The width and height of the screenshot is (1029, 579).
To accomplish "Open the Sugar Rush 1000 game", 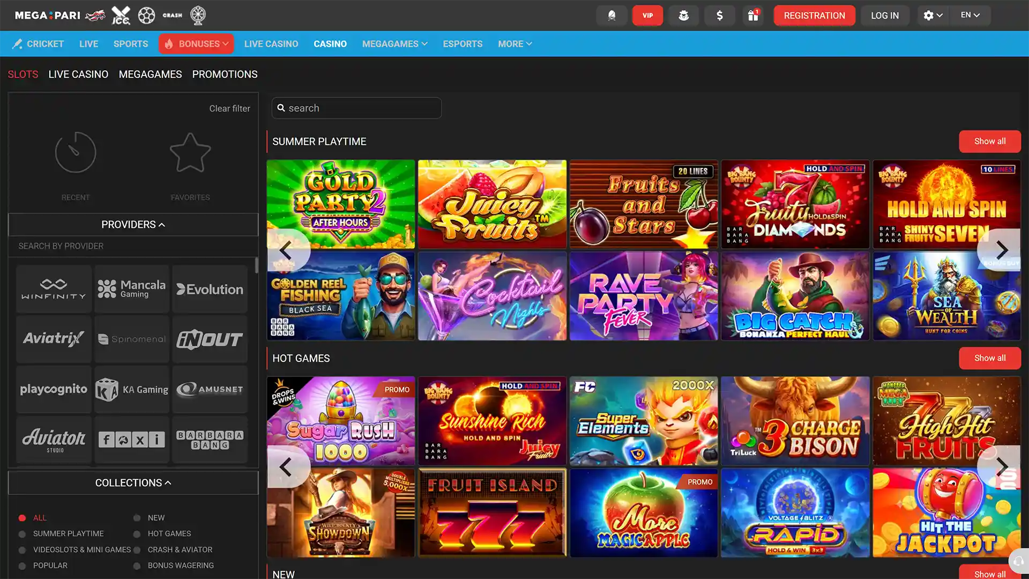I will 341,421.
